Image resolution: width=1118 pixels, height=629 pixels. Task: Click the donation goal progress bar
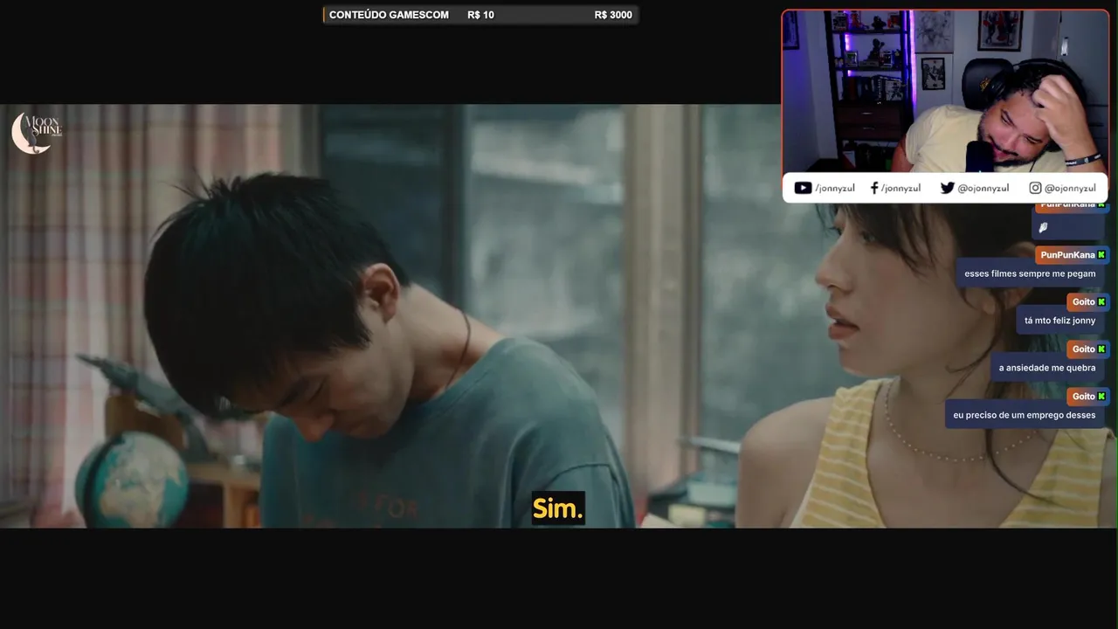[x=480, y=15]
